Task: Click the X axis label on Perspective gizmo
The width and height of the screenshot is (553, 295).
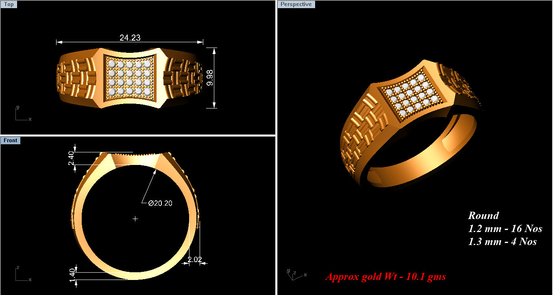Action: click(305, 275)
